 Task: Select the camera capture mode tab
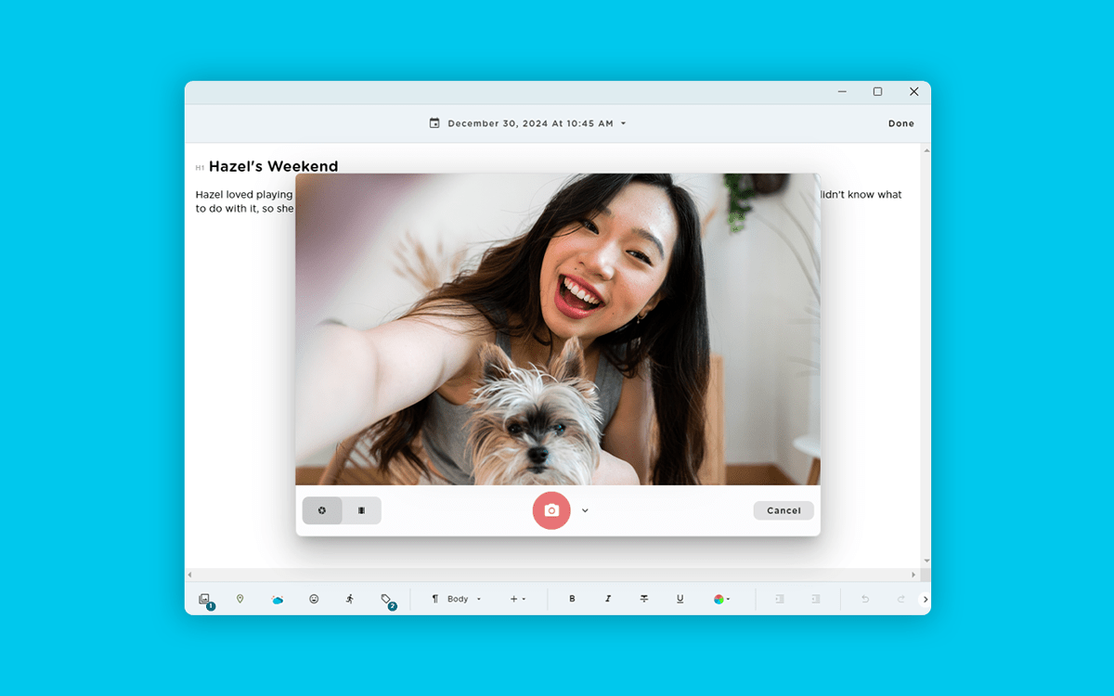click(322, 510)
